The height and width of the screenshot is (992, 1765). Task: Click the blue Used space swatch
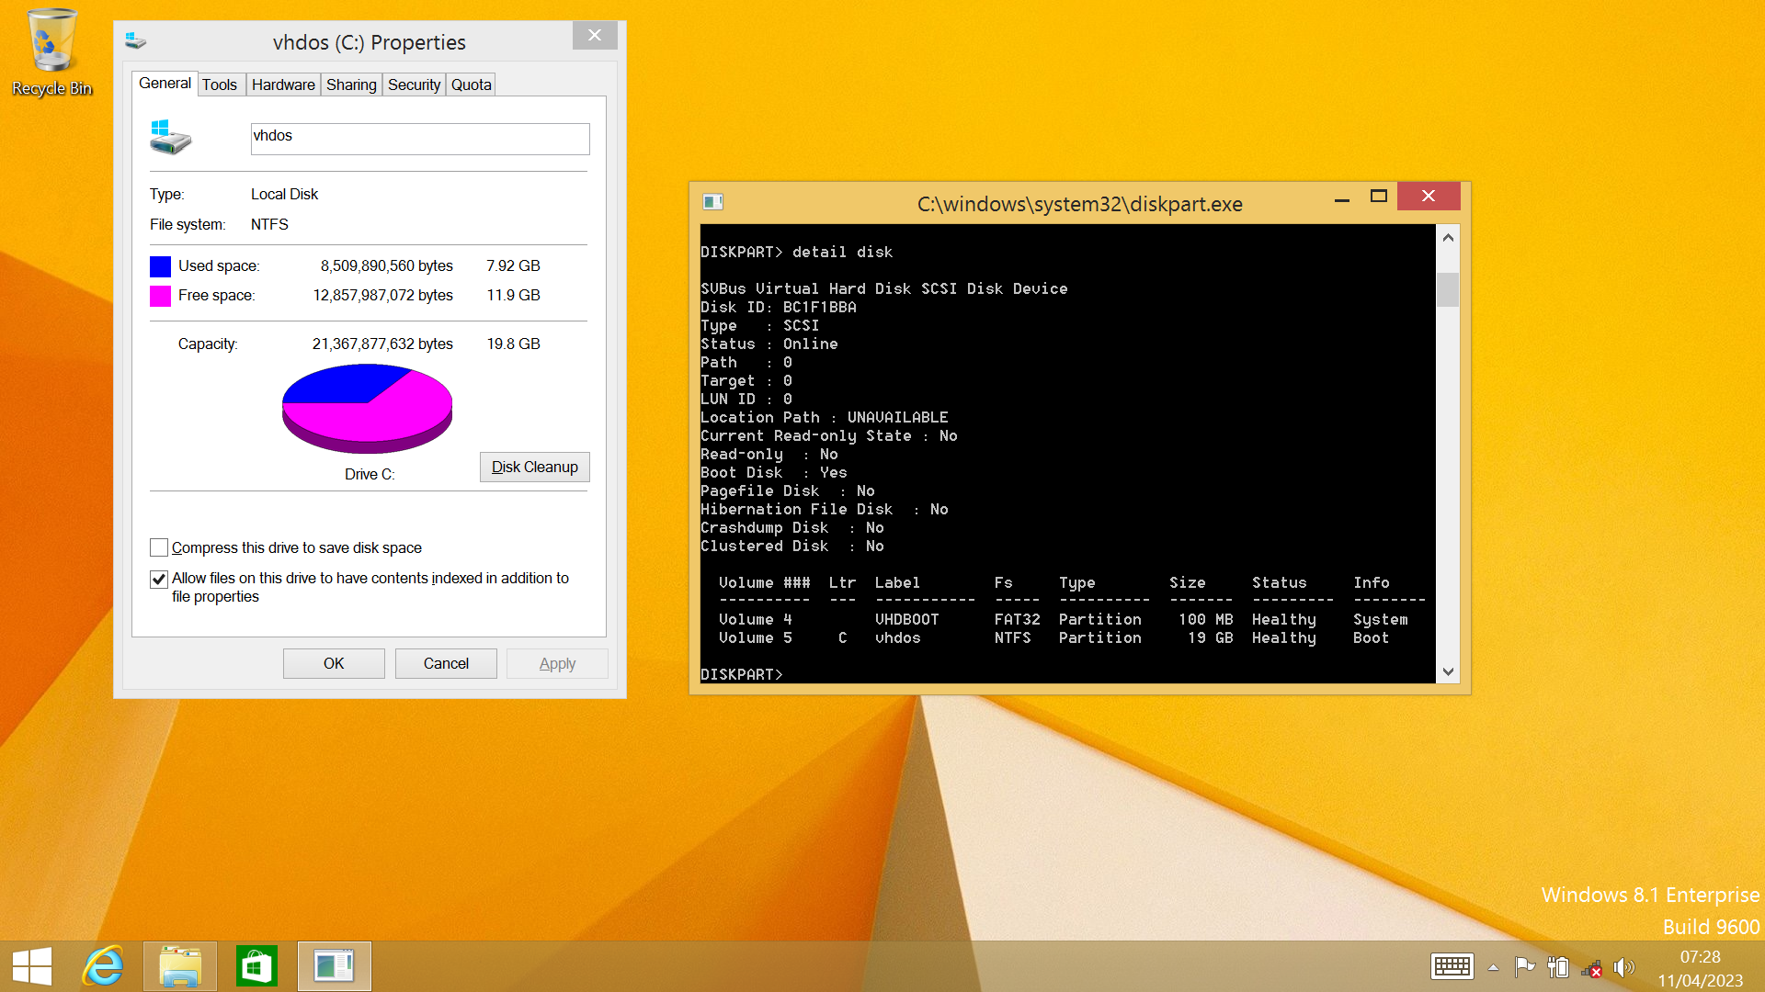coord(160,266)
